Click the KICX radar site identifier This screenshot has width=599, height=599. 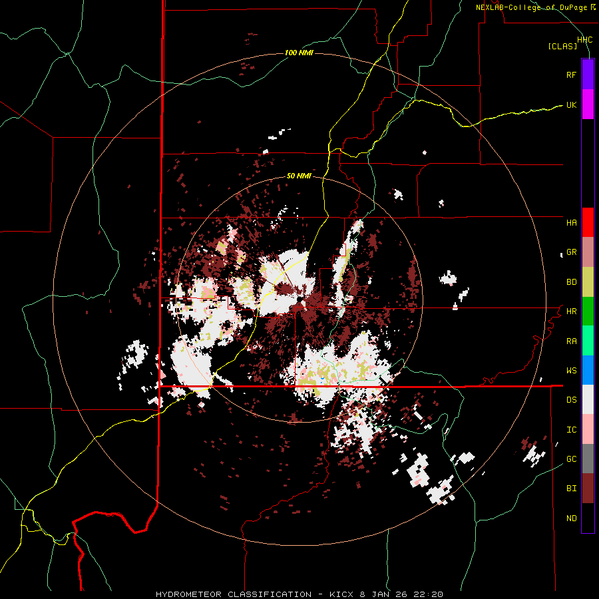[x=341, y=594]
